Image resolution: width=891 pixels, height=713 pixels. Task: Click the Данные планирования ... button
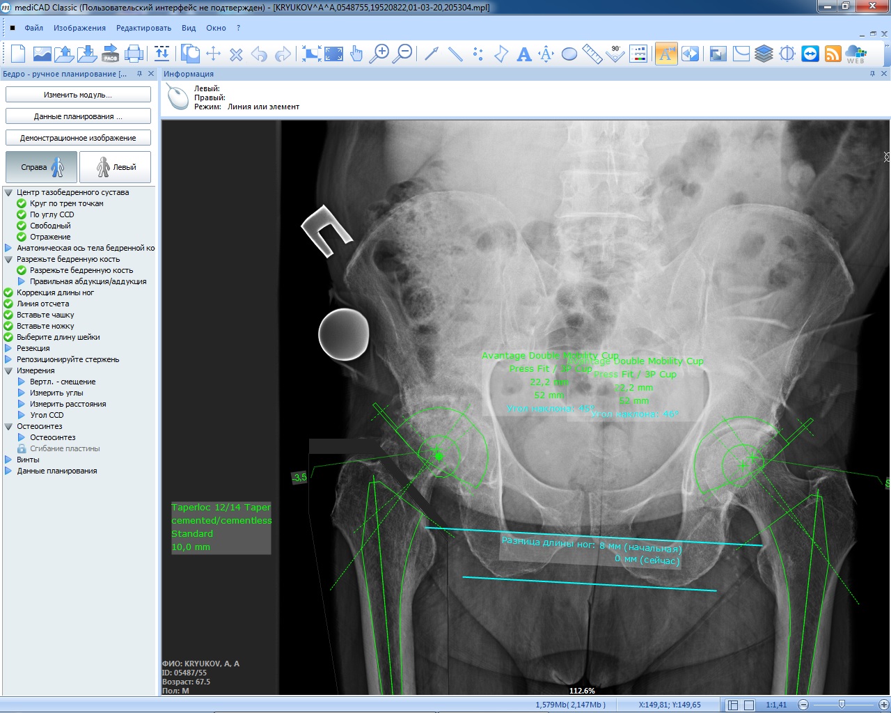(x=78, y=116)
